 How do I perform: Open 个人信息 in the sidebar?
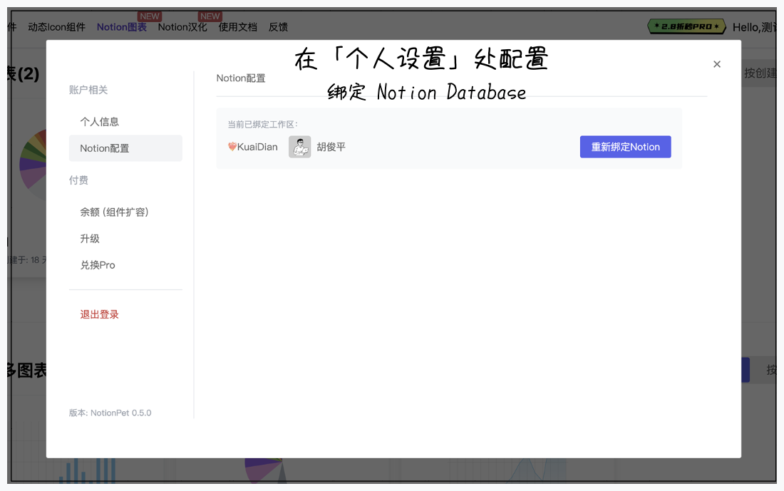100,121
